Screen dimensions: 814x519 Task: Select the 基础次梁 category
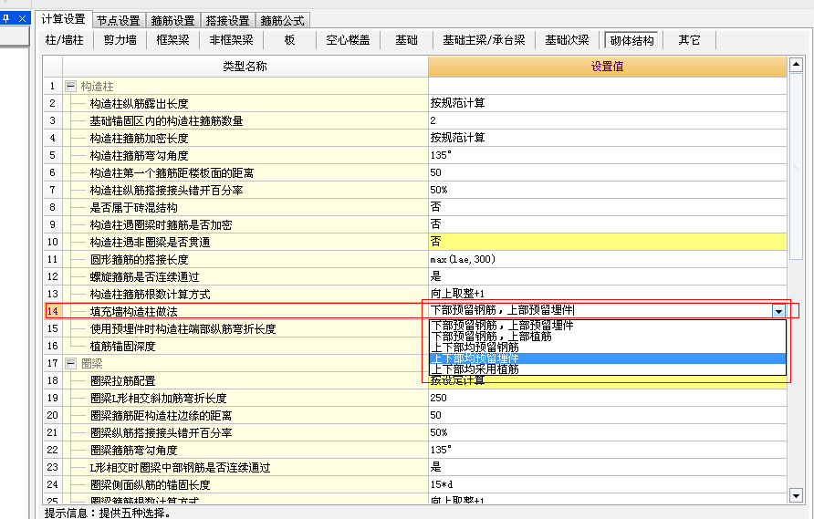(x=568, y=40)
